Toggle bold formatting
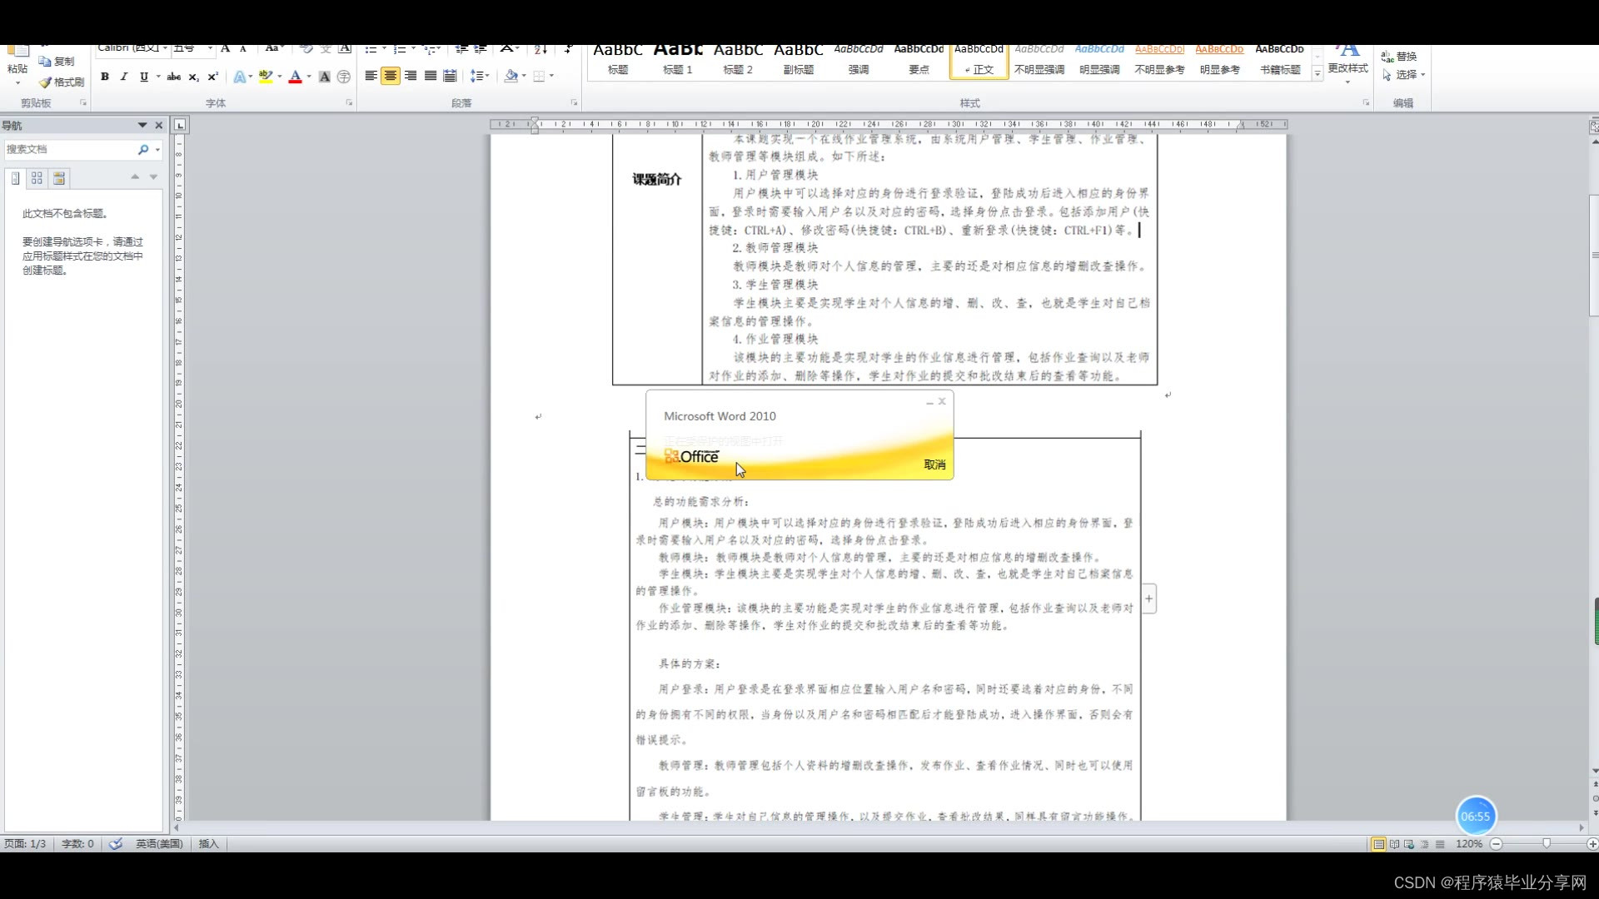 click(105, 77)
